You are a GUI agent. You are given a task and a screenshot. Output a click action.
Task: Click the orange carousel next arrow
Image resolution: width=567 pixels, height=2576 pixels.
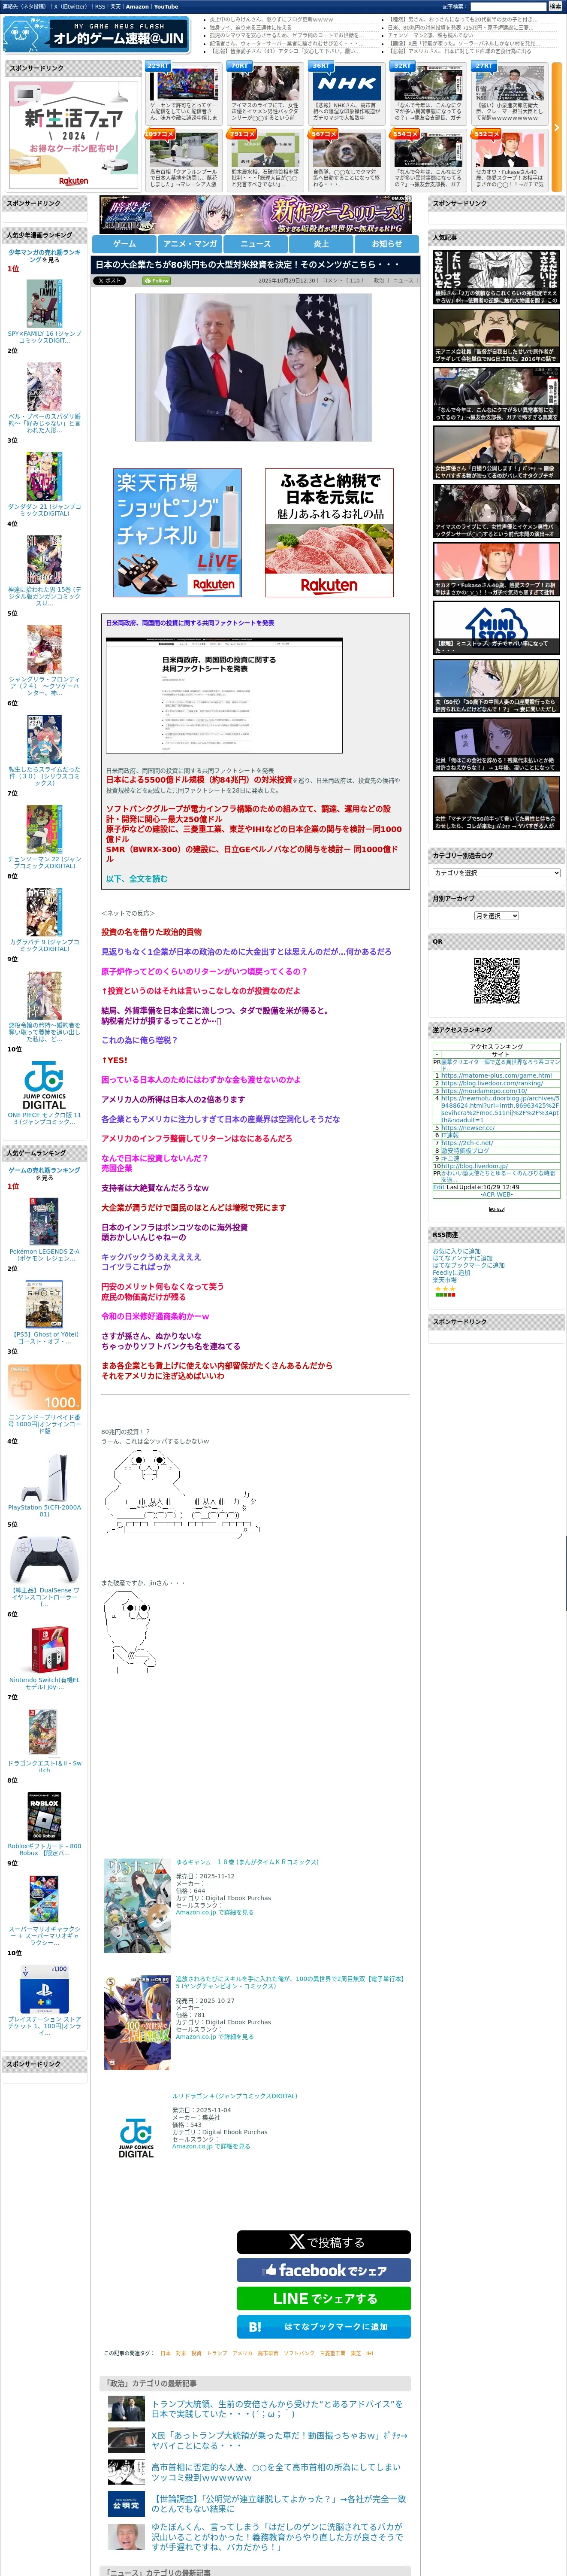click(x=557, y=127)
